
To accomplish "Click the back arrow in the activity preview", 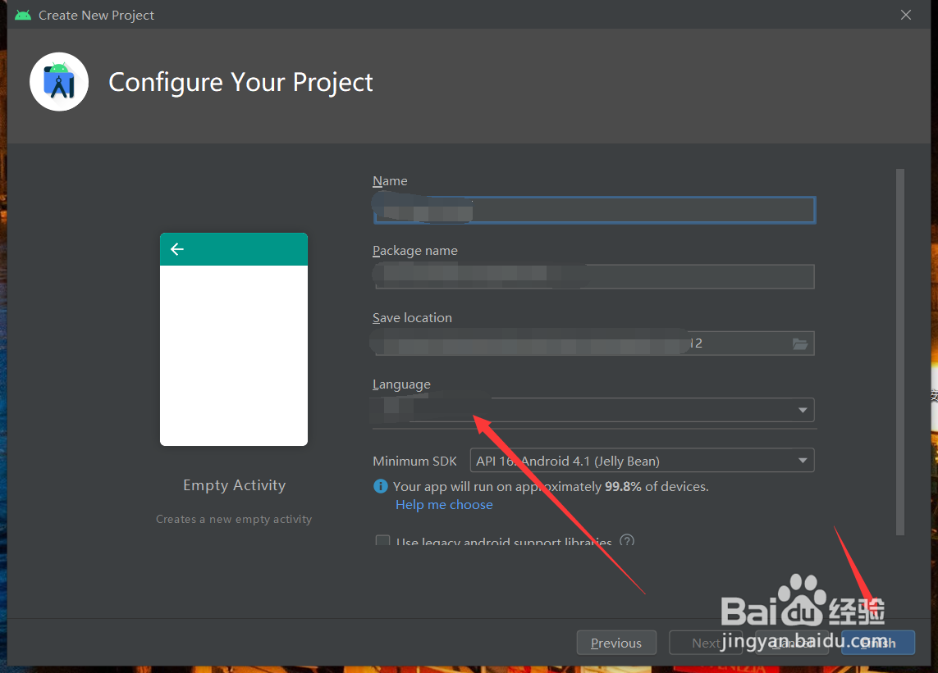I will click(x=177, y=249).
